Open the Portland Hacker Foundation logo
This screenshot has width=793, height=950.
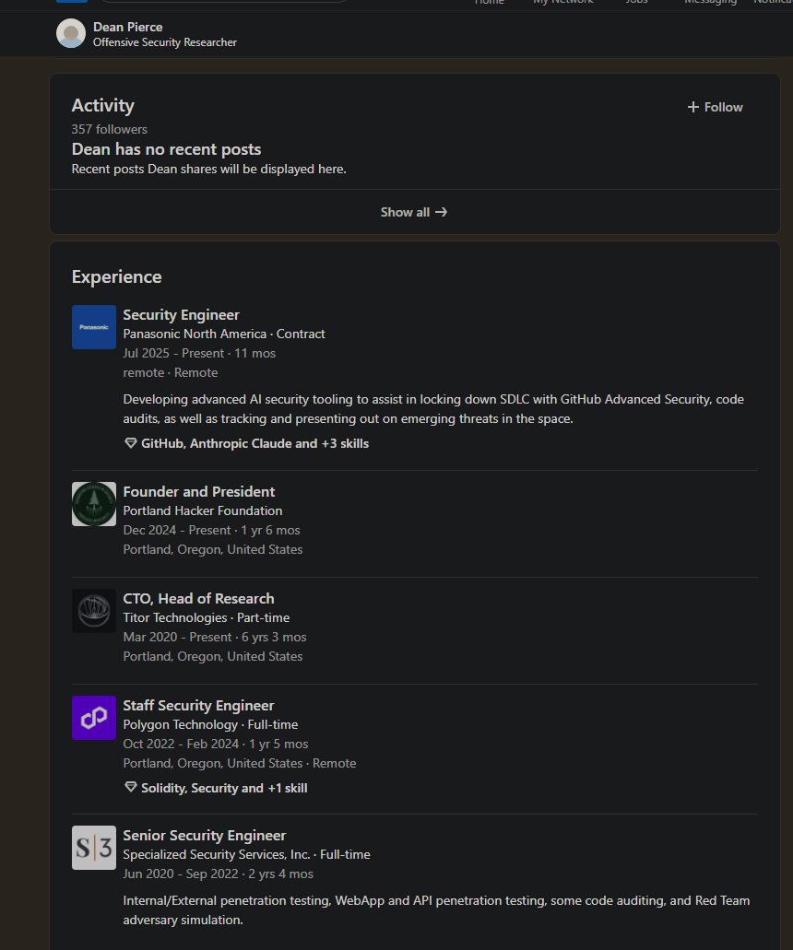(x=94, y=504)
